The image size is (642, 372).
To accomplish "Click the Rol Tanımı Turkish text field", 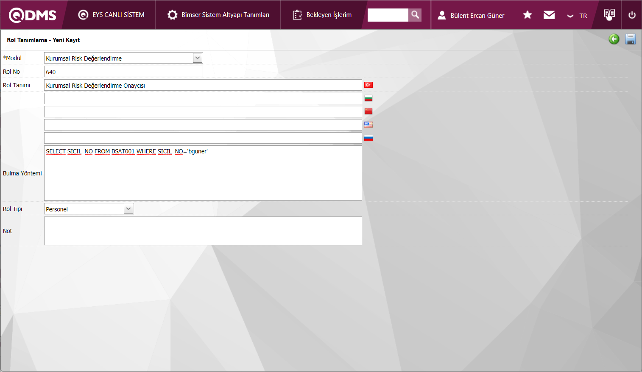I will (203, 85).
